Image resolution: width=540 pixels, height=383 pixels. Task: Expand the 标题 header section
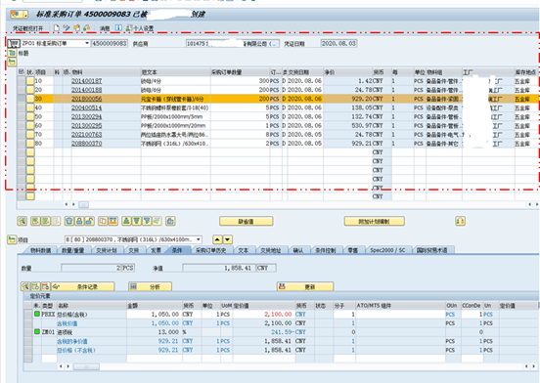tap(12, 53)
